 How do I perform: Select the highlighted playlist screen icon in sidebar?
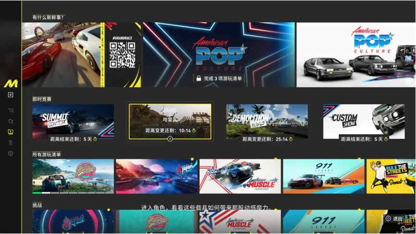click(11, 132)
